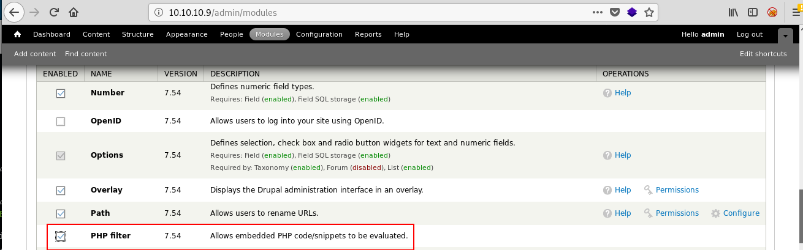Click key icon in Path row

coord(649,213)
